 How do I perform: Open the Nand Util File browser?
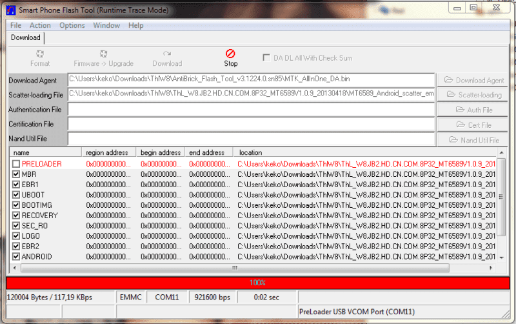click(473, 140)
